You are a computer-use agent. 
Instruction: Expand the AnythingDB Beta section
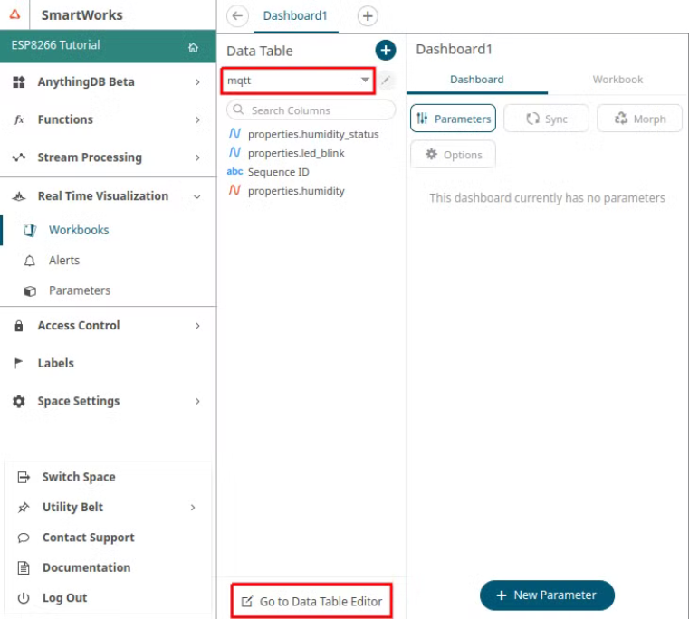tap(197, 82)
